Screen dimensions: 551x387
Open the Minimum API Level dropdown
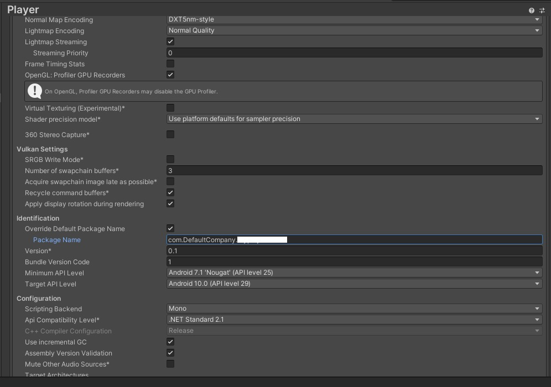354,273
